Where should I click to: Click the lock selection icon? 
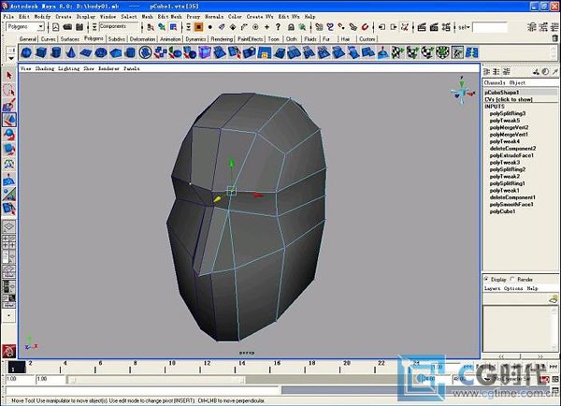pyautogui.click(x=291, y=27)
